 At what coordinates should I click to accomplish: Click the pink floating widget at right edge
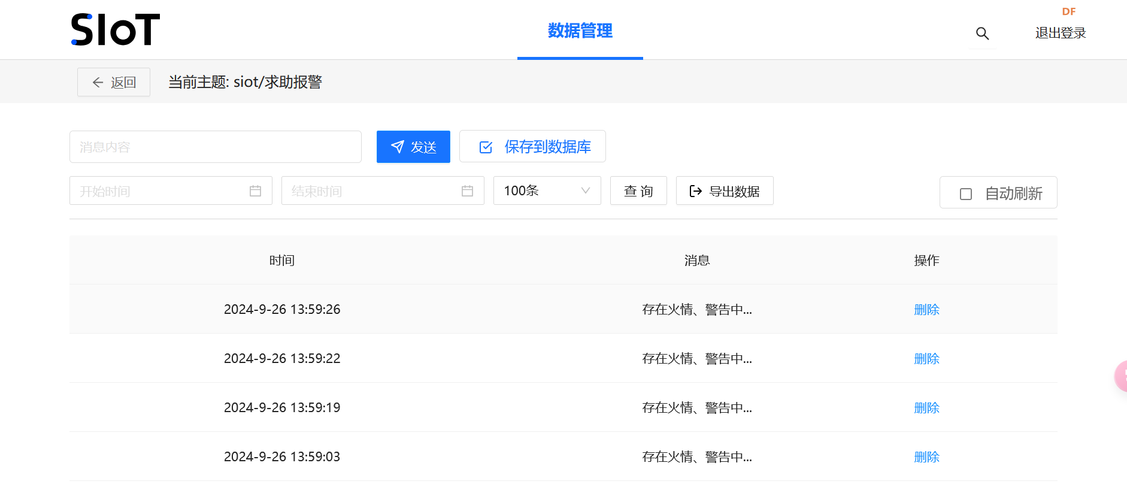click(1120, 376)
